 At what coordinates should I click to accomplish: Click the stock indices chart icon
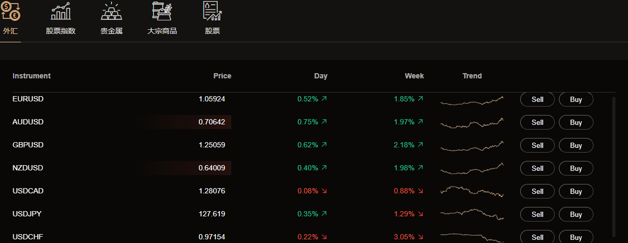tap(61, 11)
